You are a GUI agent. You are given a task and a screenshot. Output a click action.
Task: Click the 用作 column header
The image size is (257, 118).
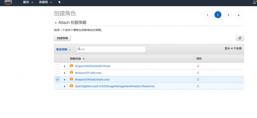tap(199, 59)
